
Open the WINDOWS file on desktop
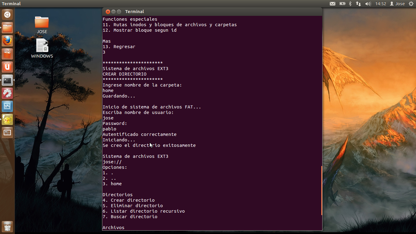pos(42,48)
